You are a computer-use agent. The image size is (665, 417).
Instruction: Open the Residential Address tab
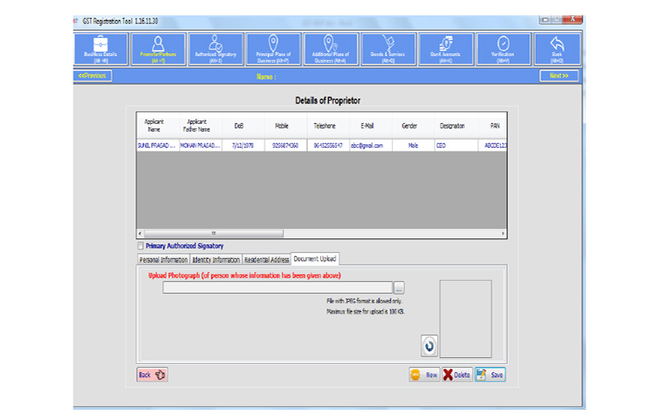pyautogui.click(x=266, y=260)
